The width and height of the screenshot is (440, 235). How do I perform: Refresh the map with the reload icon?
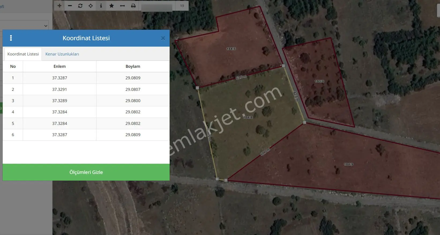tap(80, 6)
